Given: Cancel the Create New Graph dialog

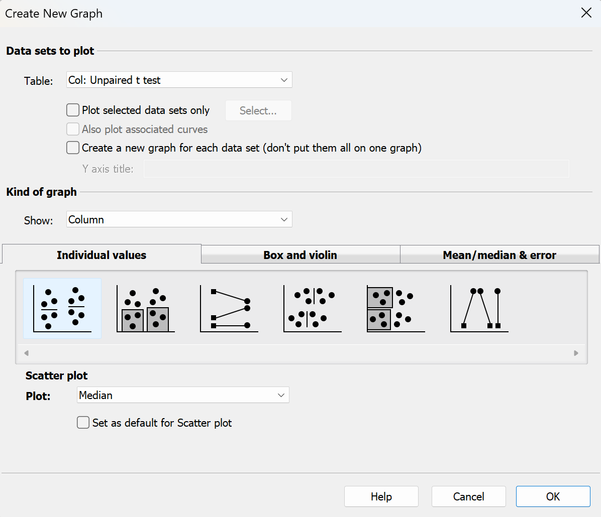Looking at the screenshot, I should tap(468, 496).
